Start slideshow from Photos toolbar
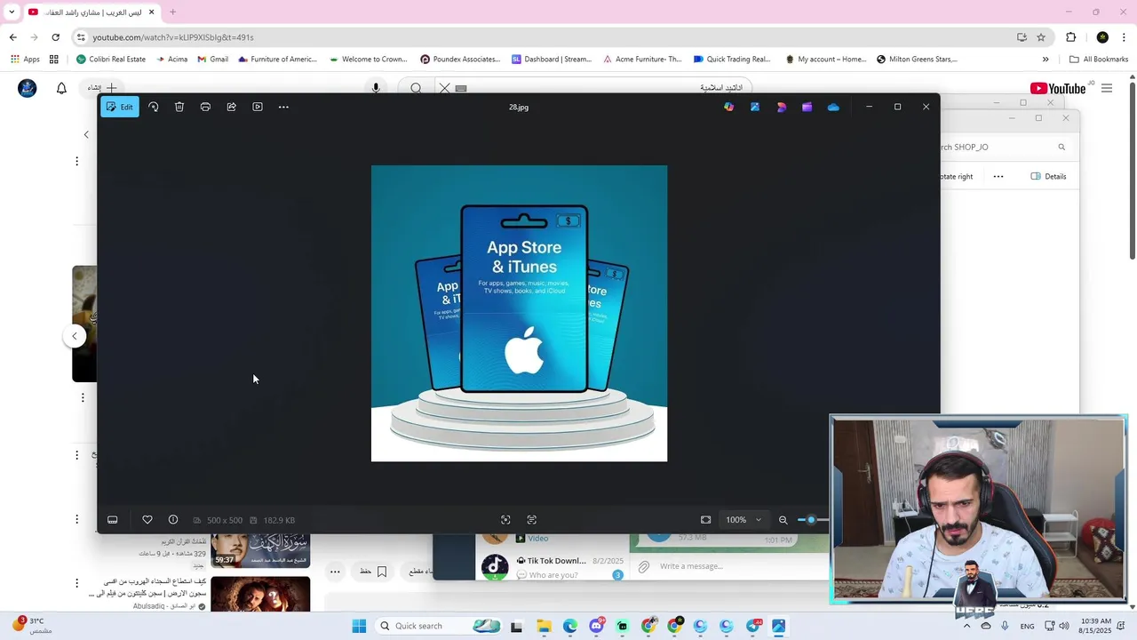This screenshot has height=640, width=1137. [x=258, y=107]
